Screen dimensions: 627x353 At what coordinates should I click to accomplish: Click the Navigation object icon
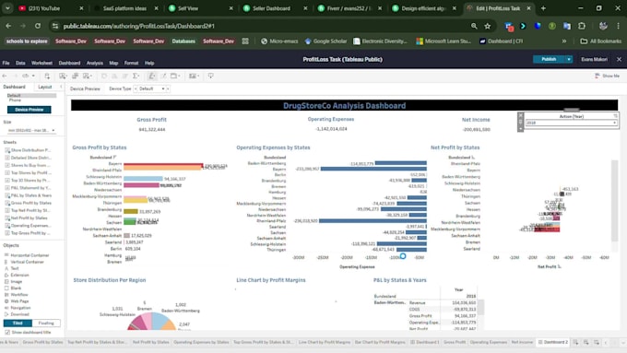point(6,308)
